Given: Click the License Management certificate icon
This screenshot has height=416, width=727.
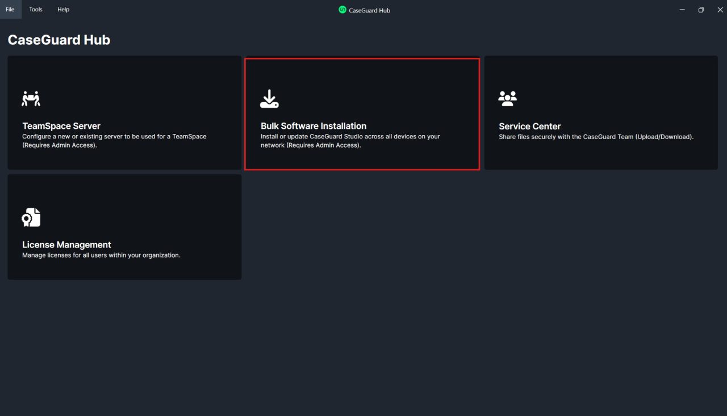Looking at the screenshot, I should 31,217.
